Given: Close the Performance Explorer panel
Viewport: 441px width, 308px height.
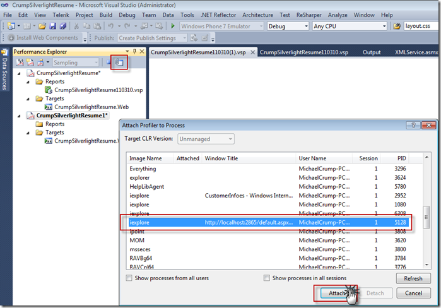Looking at the screenshot, I should pos(142,52).
